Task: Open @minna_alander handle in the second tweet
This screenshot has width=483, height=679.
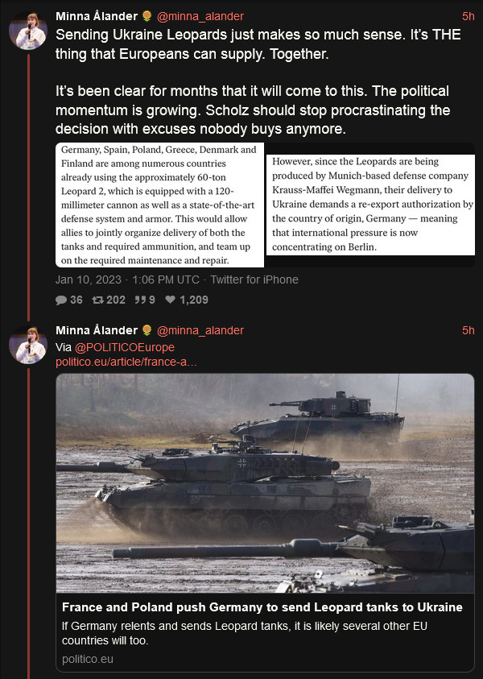Action: pyautogui.click(x=200, y=330)
